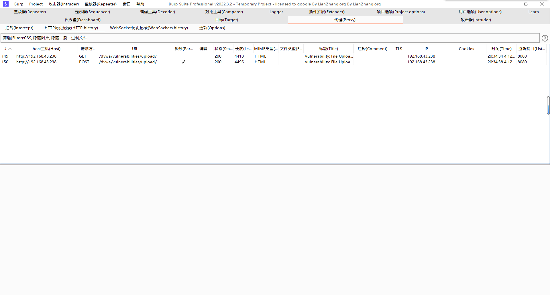The width and height of the screenshot is (550, 295).
Task: Restore down the Burp Suite window
Action: [x=526, y=4]
